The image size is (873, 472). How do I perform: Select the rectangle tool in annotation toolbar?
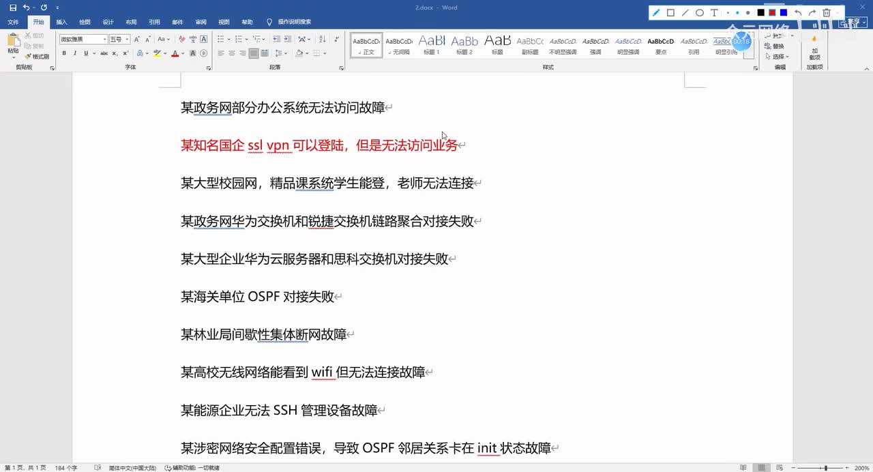pos(670,12)
